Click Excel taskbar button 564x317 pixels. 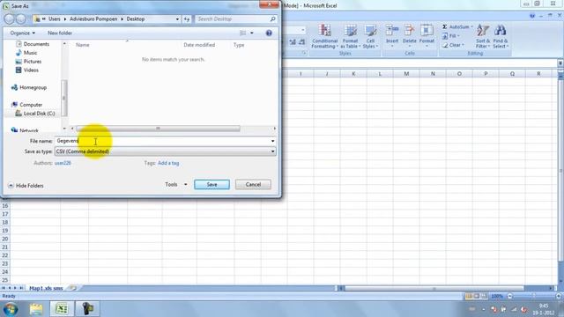coord(62,309)
